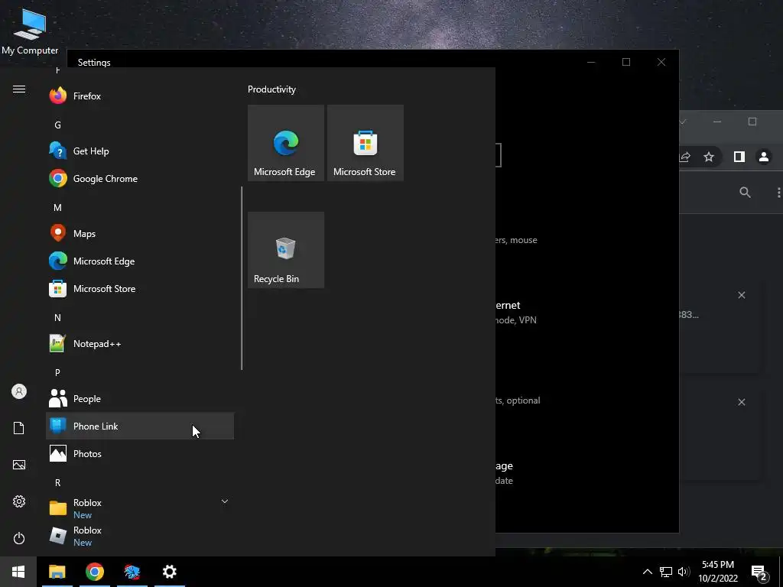Image resolution: width=783 pixels, height=587 pixels.
Task: Open Pictures from Start sidebar
Action: (x=19, y=465)
